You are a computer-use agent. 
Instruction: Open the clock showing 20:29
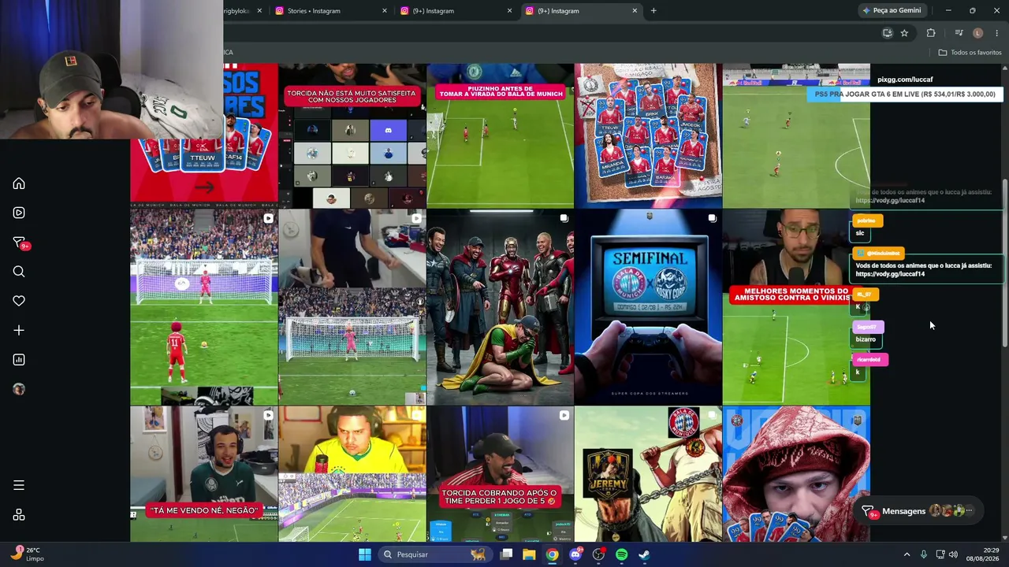click(x=985, y=554)
